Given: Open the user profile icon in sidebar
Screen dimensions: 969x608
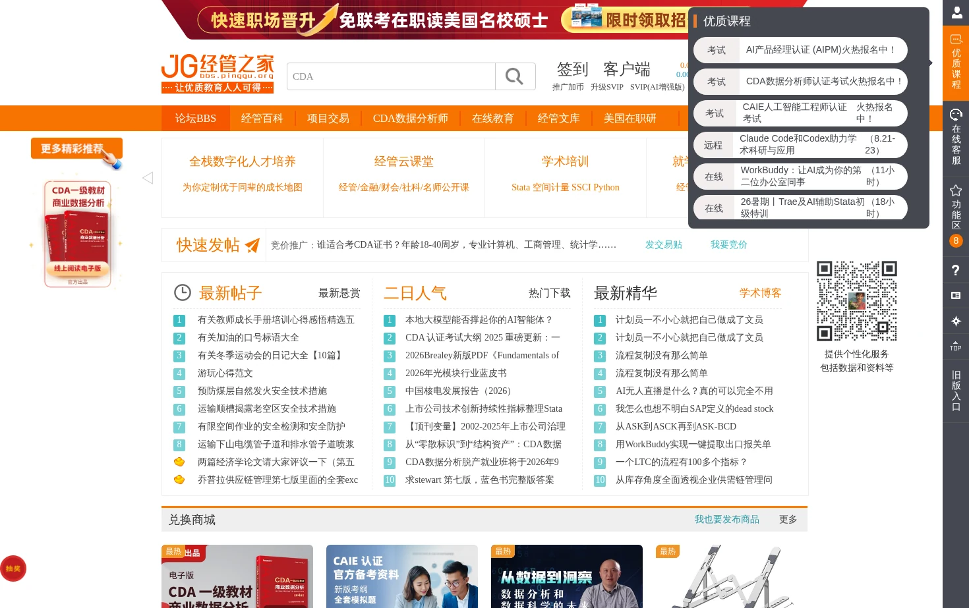Looking at the screenshot, I should [x=956, y=13].
